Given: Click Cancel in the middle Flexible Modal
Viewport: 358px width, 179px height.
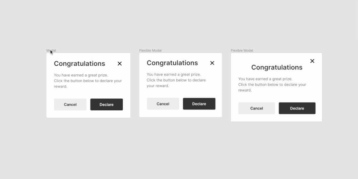Looking at the screenshot, I should 163,104.
